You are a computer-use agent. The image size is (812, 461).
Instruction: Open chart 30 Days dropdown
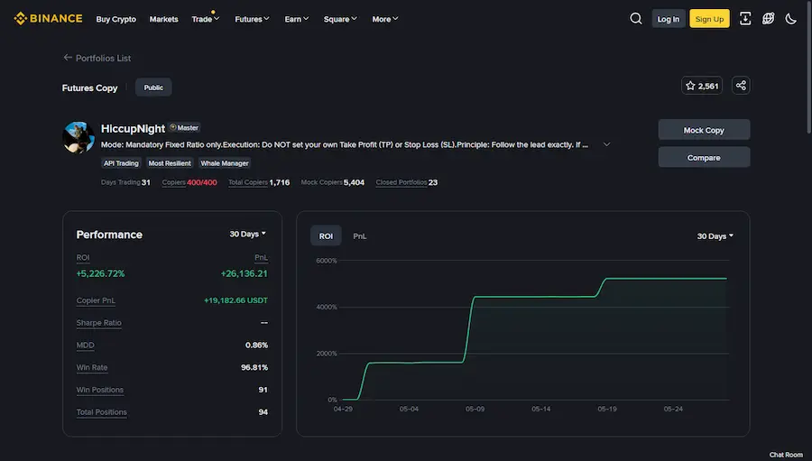[x=715, y=236]
